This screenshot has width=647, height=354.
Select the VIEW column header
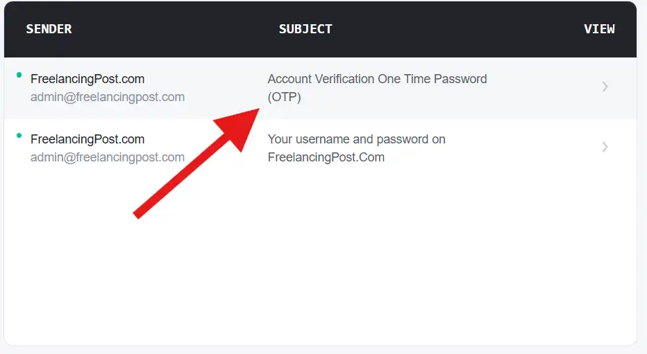(x=599, y=29)
